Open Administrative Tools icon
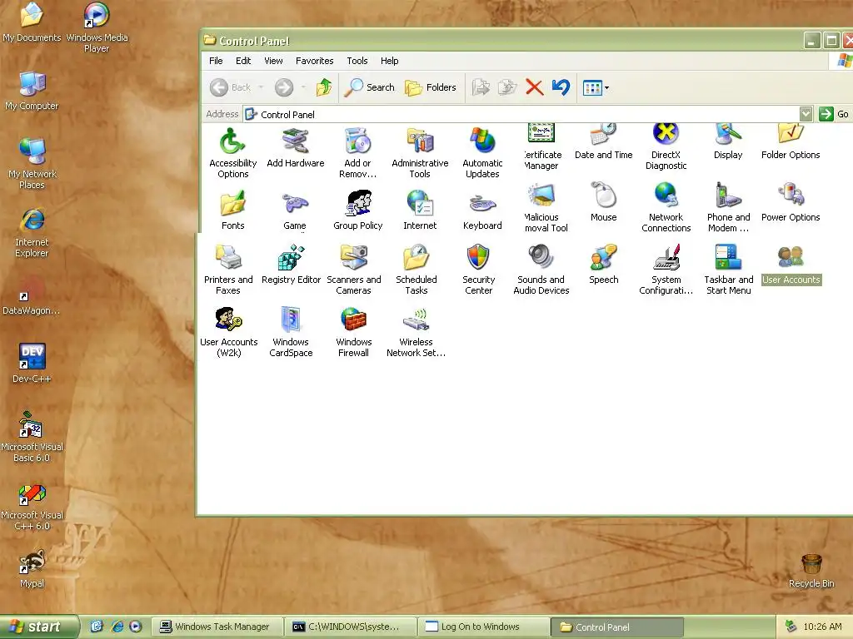 click(x=420, y=153)
